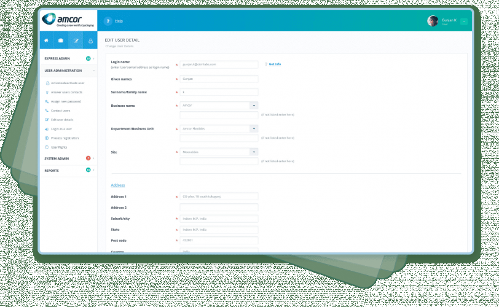Click the Get info link

tap(275, 64)
